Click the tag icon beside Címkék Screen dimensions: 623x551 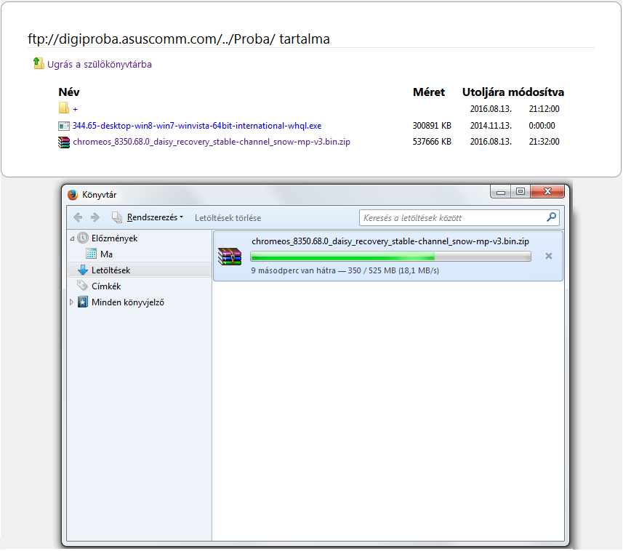pos(82,285)
